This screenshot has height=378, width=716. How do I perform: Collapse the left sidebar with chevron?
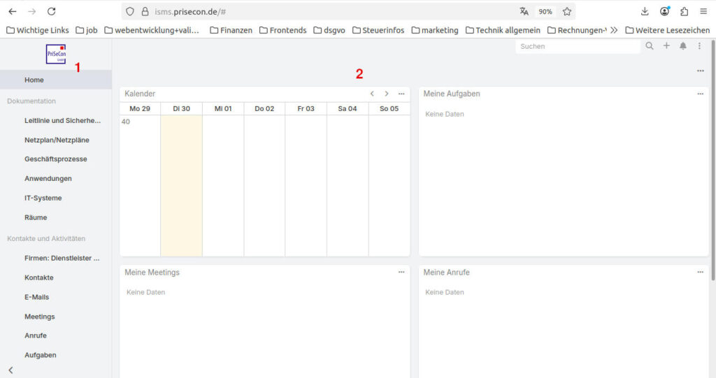[10, 370]
